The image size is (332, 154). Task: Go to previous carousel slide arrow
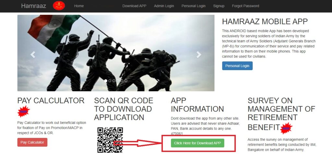point(33,55)
